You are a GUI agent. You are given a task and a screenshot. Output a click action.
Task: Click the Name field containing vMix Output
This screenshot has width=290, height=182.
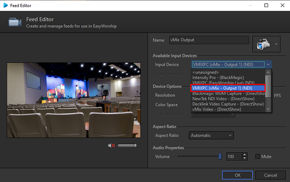[208, 40]
